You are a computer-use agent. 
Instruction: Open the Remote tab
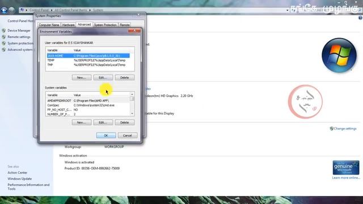(x=125, y=25)
